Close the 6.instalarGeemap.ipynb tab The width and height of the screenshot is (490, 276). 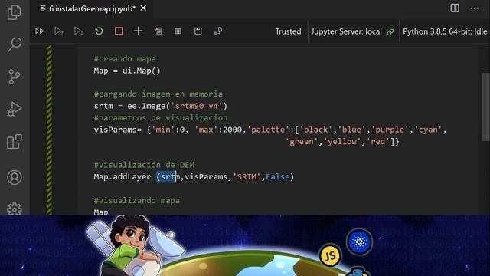pyautogui.click(x=143, y=8)
